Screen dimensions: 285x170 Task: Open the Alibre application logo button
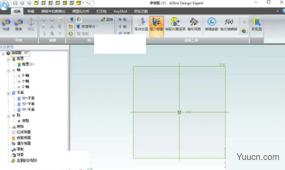[x=4, y=5]
